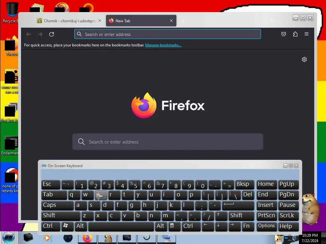Close the New Tab tab
The height and width of the screenshot is (244, 326).
(x=171, y=21)
